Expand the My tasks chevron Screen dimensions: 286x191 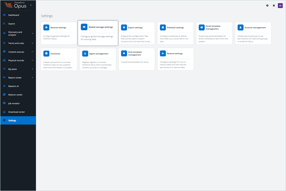pyautogui.click(x=32, y=69)
